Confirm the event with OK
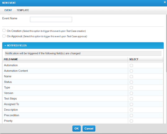Screen dimensions: 167x134 point(76,128)
